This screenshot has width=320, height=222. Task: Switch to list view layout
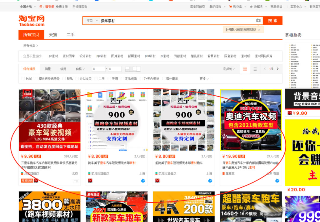tap(255, 69)
